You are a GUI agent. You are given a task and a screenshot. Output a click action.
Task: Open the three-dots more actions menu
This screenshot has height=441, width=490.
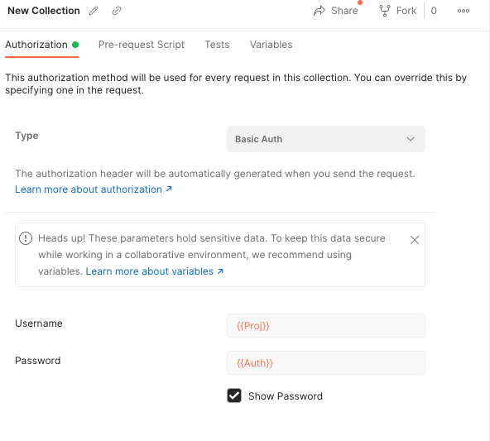click(464, 11)
